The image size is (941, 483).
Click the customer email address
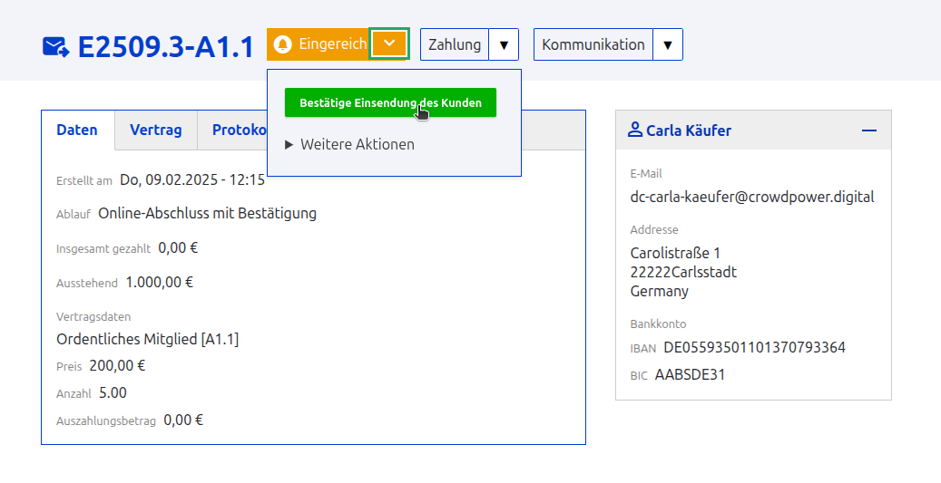(752, 197)
